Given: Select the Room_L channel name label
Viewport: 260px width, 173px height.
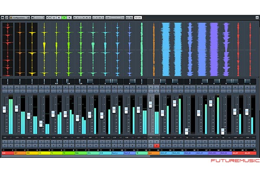Looking at the screenshot, I should pyautogui.click(x=117, y=153).
